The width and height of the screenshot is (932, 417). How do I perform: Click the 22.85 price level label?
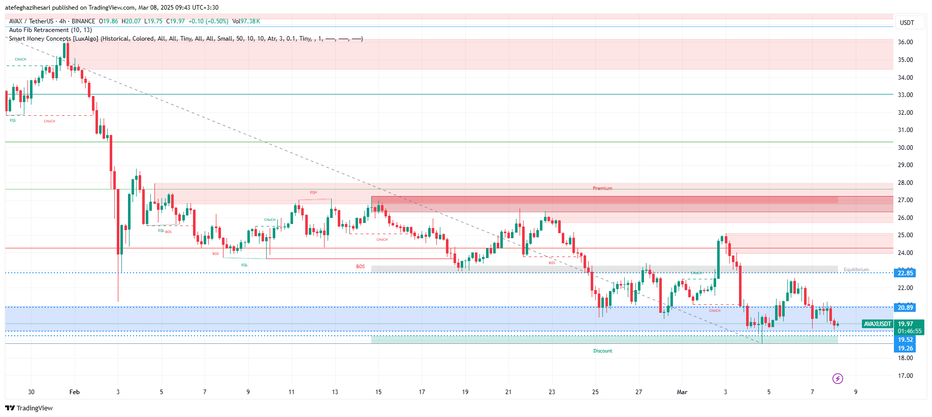(905, 273)
